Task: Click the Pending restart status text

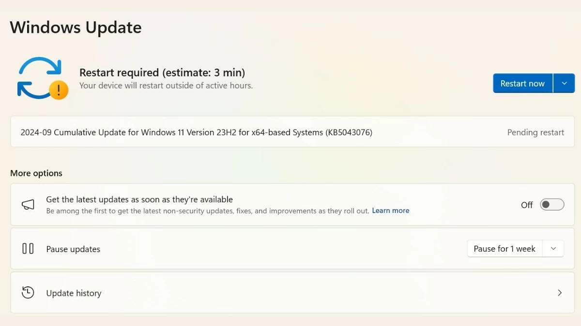Action: tap(535, 132)
